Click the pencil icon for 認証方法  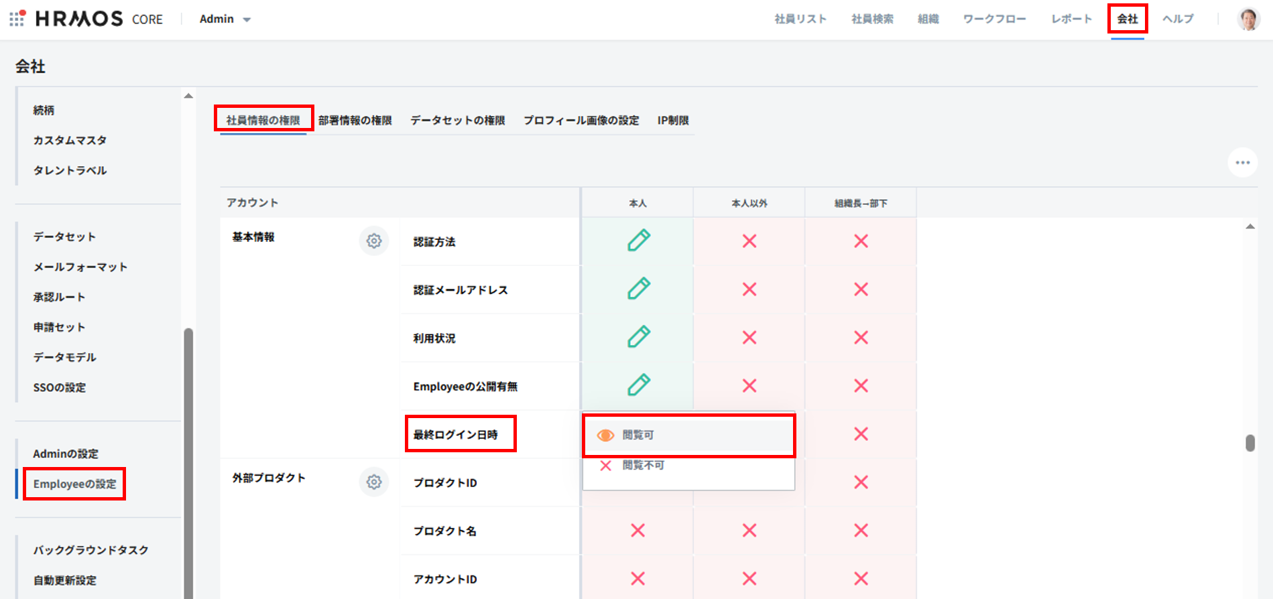tap(638, 241)
